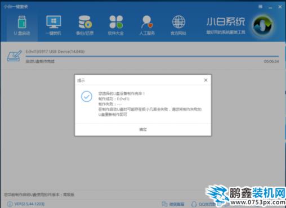Screen dimensions: 286x208
Task: Click the blue checkmark success icon
Action: tap(87, 97)
